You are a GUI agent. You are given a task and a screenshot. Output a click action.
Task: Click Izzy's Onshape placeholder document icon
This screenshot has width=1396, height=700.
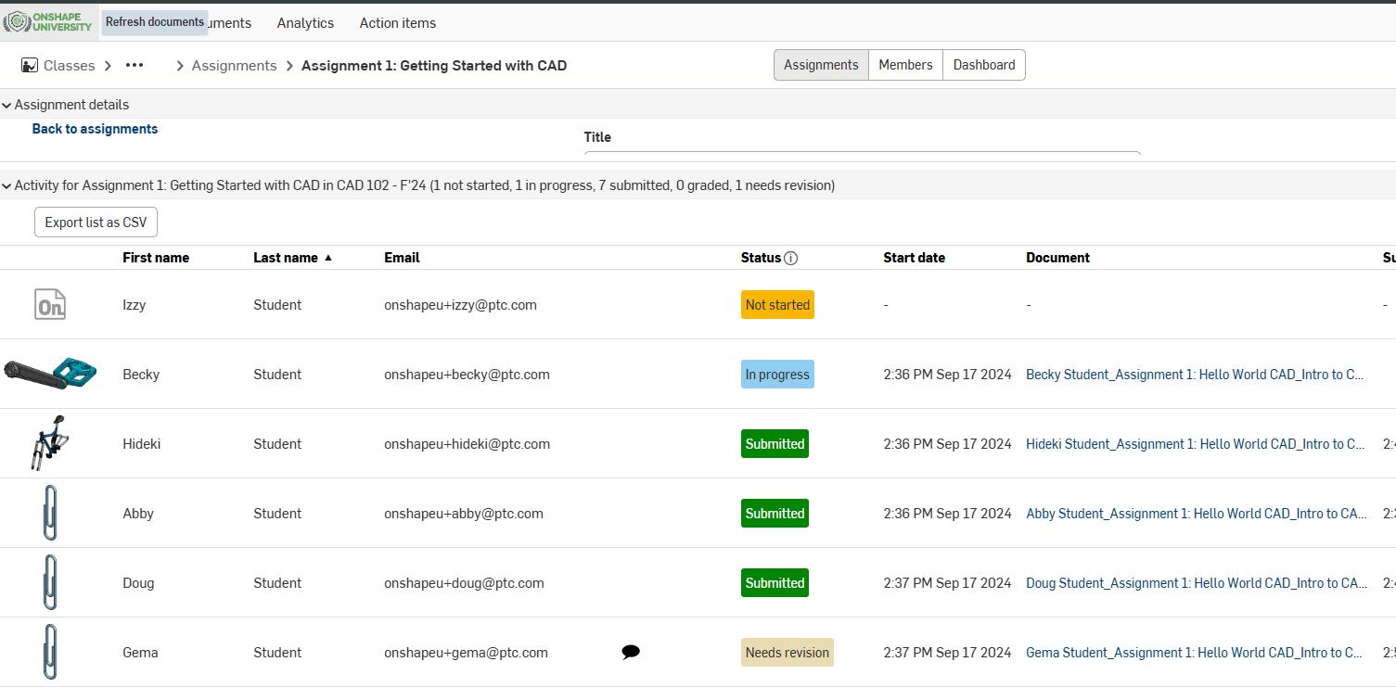(x=50, y=304)
